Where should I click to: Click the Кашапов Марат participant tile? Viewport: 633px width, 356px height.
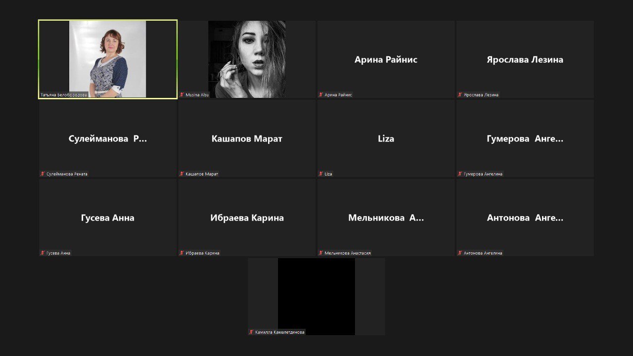(247, 138)
